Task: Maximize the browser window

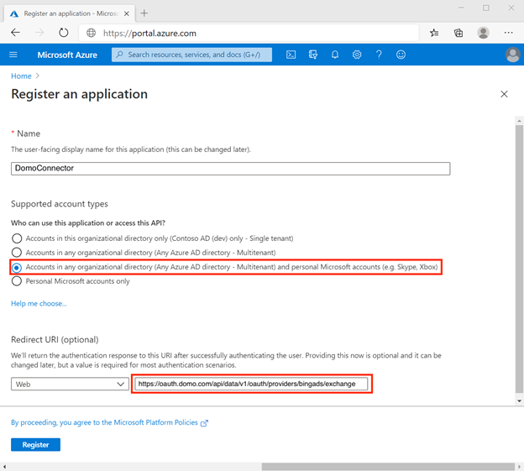Action: point(486,8)
